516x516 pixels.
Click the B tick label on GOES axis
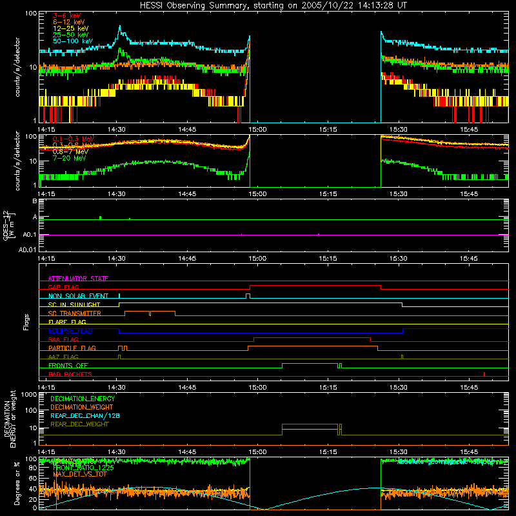click(x=35, y=201)
